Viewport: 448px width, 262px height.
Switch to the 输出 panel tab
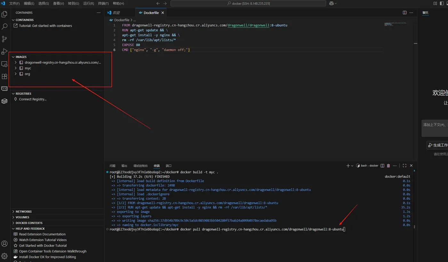pos(124,166)
